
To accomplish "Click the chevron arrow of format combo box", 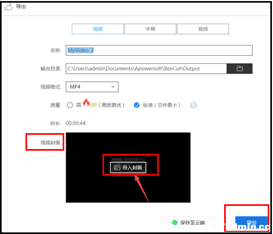I will (x=113, y=87).
